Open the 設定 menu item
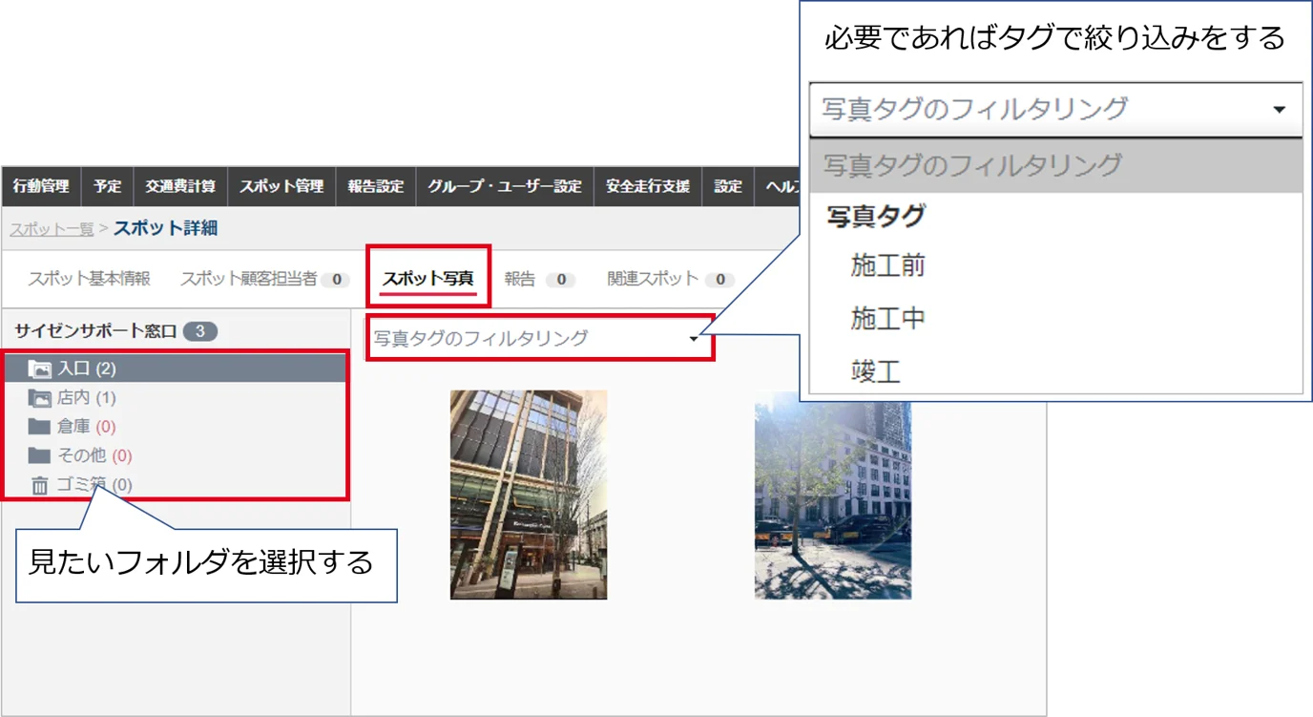Image resolution: width=1313 pixels, height=717 pixels. pos(728,187)
